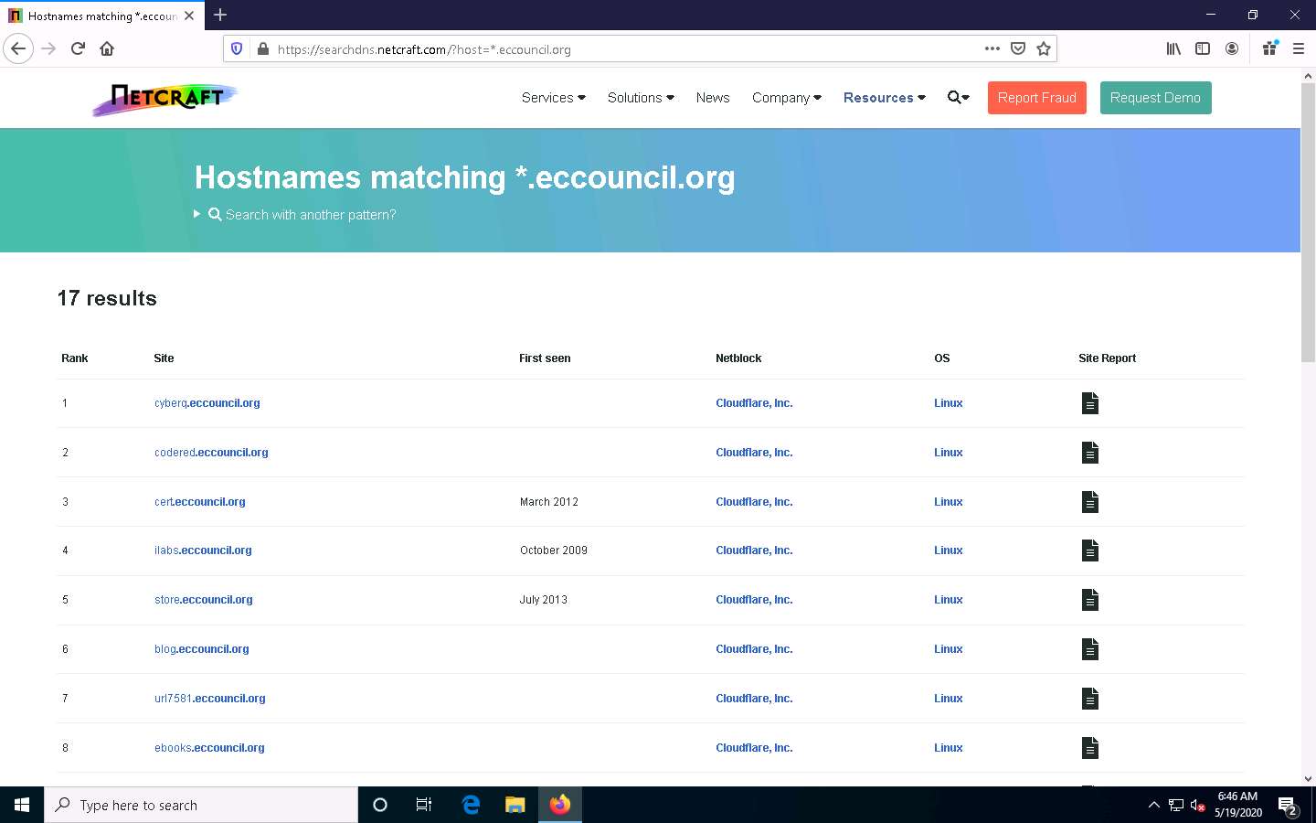Open site report for ebooks.eccouncil.org
The width and height of the screenshot is (1316, 823).
click(x=1089, y=748)
